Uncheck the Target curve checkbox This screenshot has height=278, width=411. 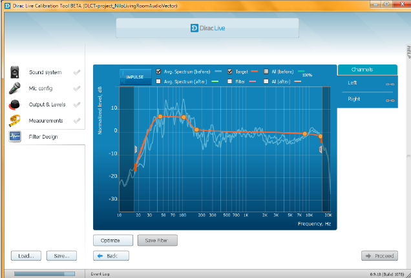click(x=230, y=71)
